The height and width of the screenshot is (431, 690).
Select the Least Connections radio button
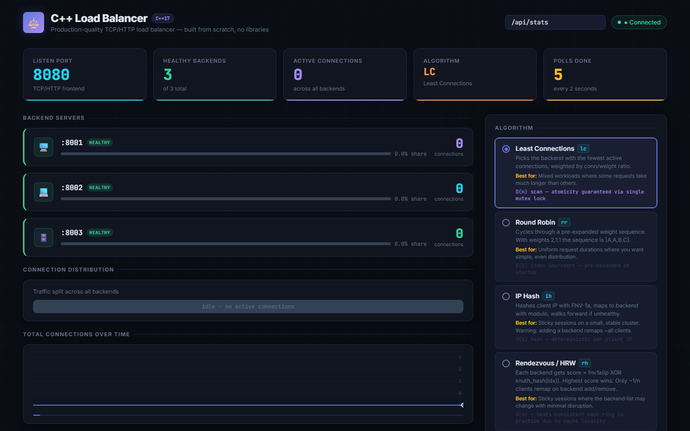[506, 149]
